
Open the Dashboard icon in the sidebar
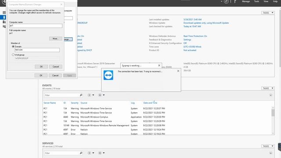(4, 13)
